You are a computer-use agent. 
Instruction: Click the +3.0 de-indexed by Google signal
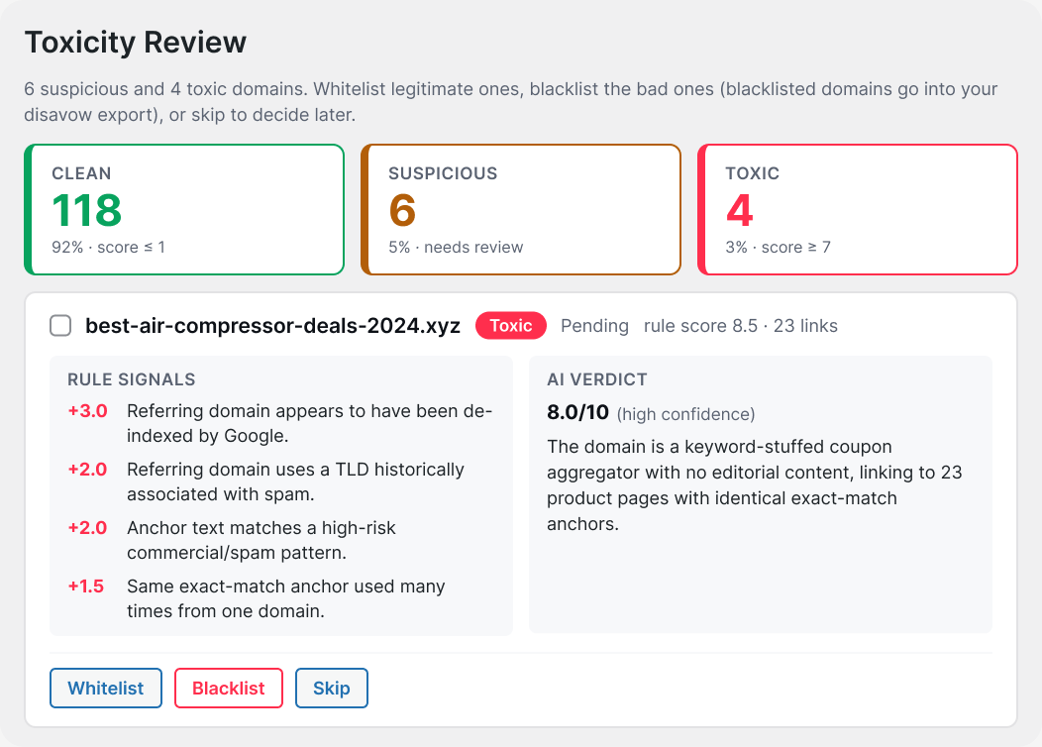coord(280,423)
